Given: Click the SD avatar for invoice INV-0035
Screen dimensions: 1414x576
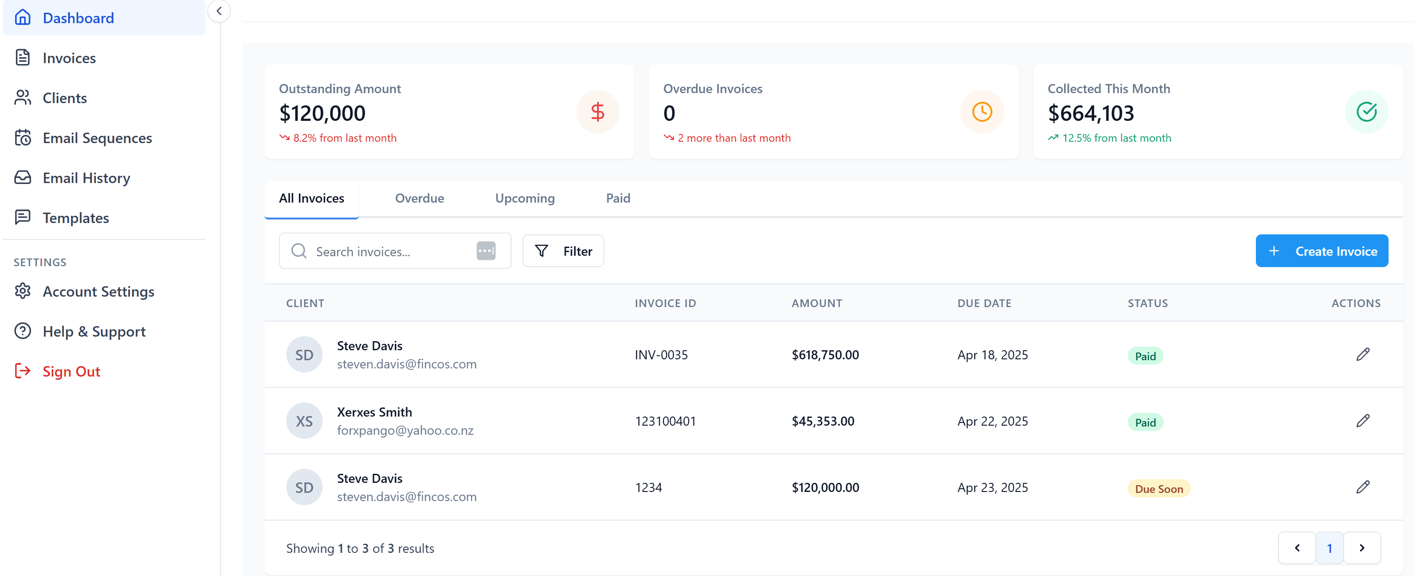Looking at the screenshot, I should [x=304, y=355].
